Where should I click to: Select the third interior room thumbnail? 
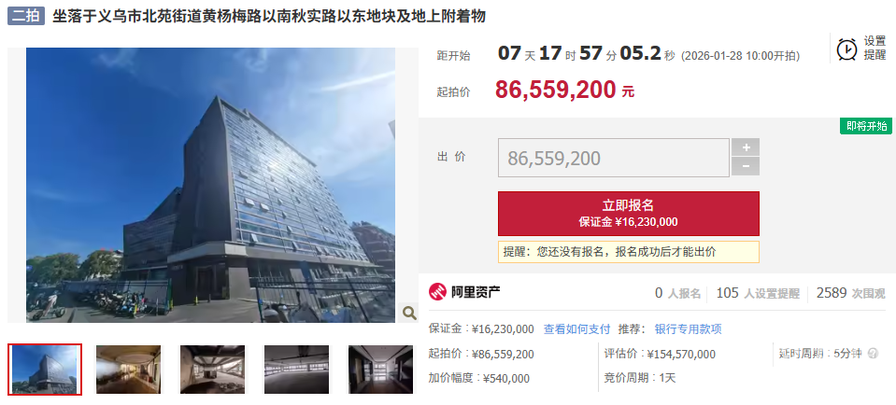coord(213,369)
